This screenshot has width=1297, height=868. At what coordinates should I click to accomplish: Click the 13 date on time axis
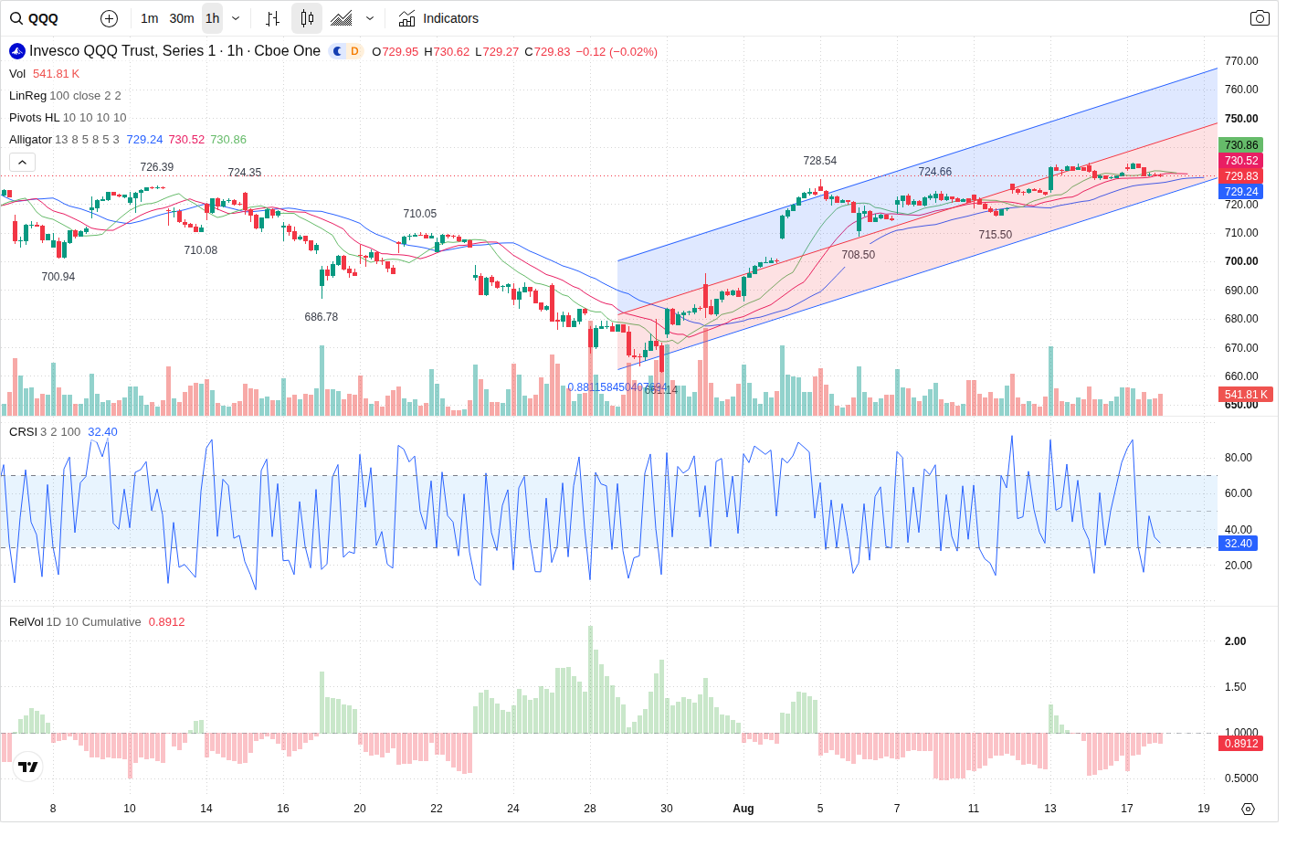(1050, 809)
